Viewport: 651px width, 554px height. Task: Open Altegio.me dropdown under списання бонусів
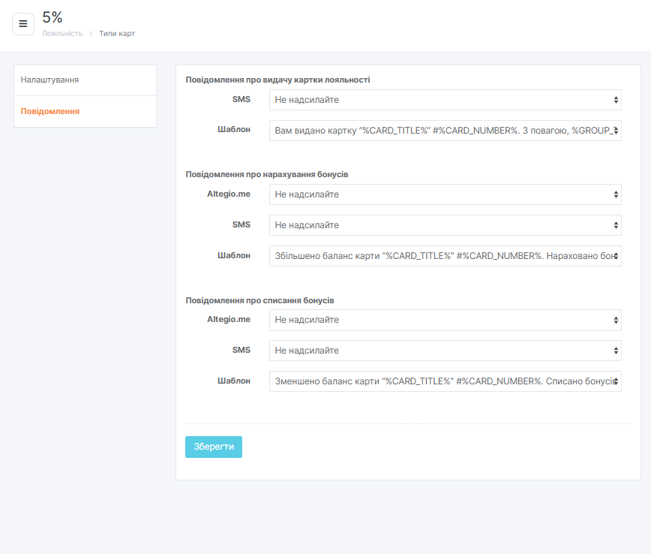[x=445, y=321]
